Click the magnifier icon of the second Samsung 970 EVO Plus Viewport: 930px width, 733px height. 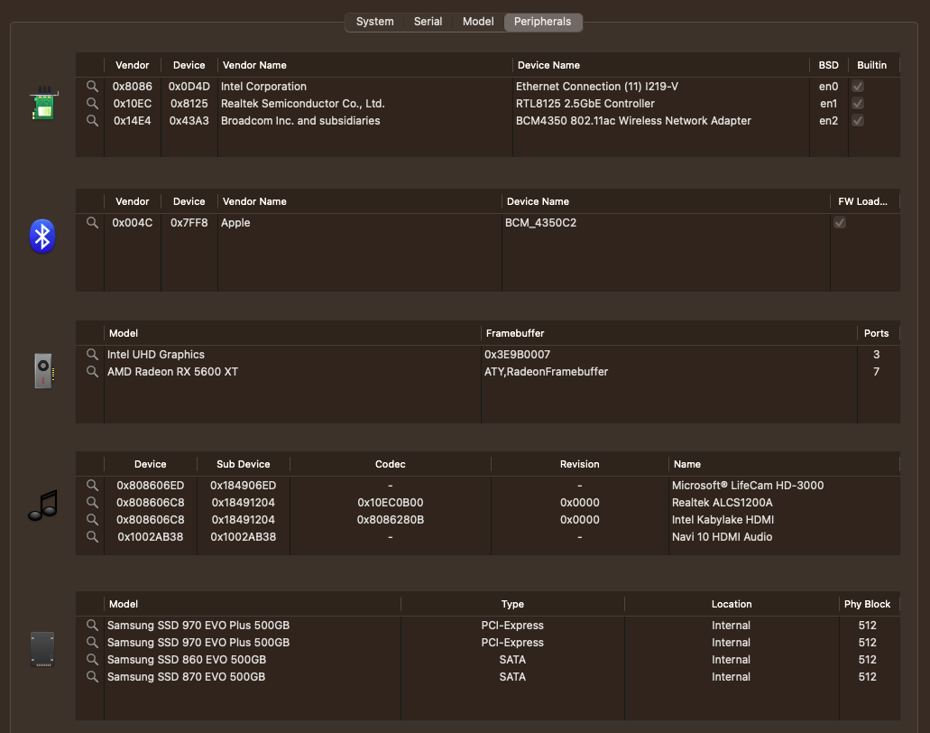tap(92, 642)
